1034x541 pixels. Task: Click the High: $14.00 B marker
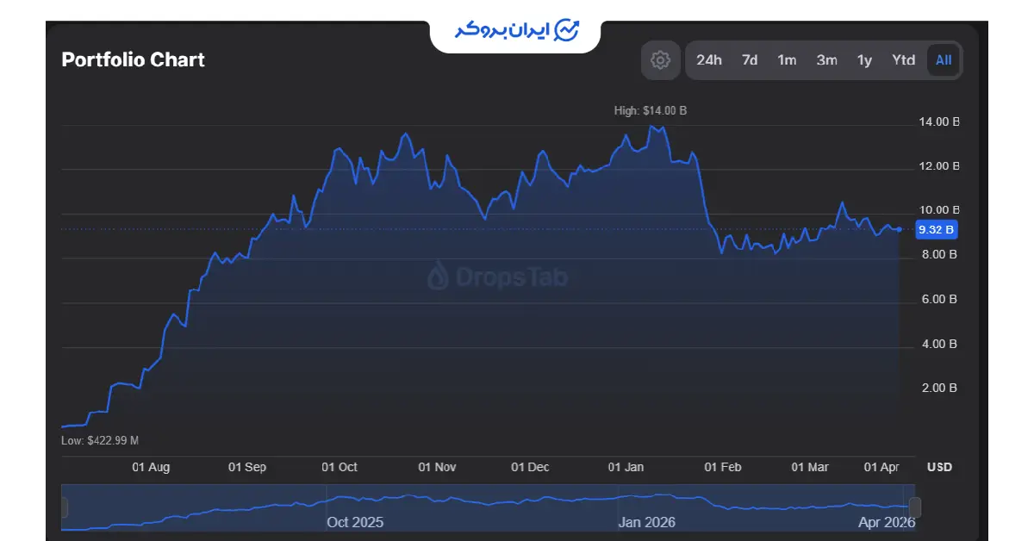click(x=650, y=110)
